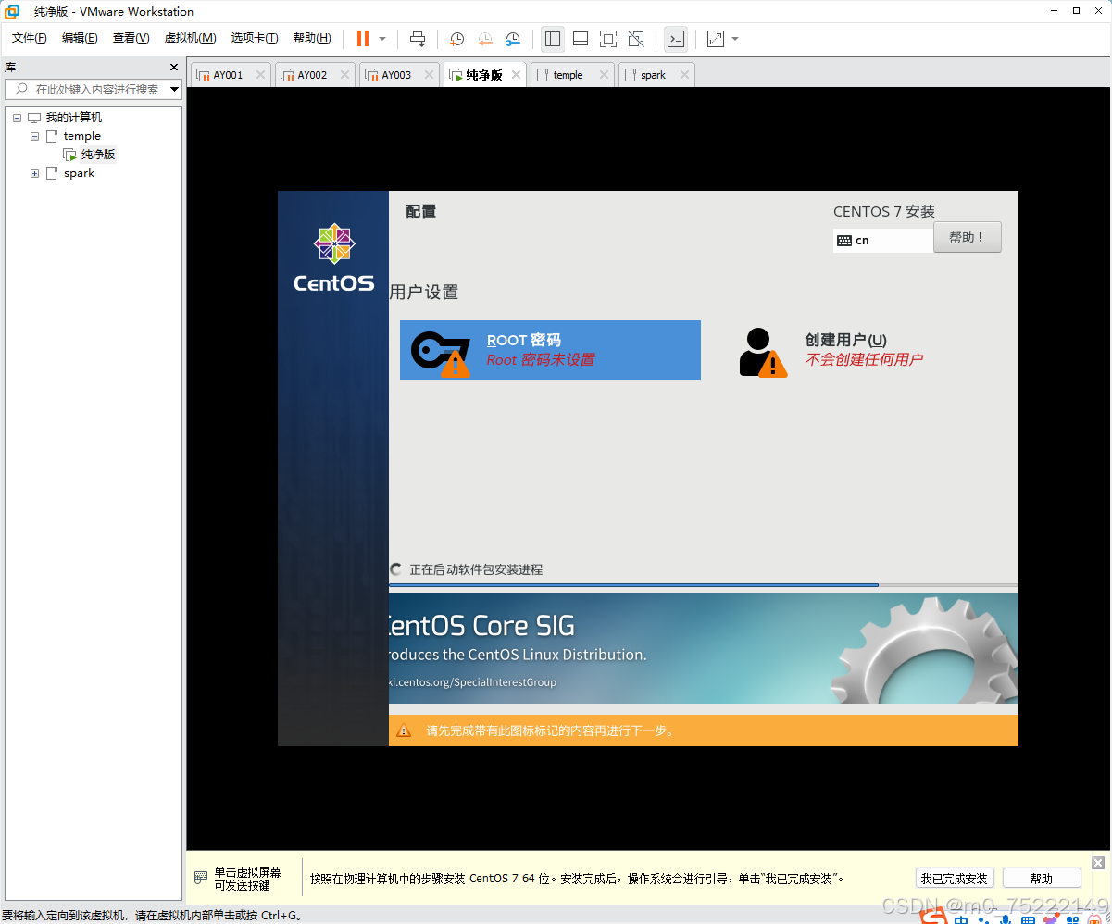Open the library search options dropdown
The image size is (1112, 924).
tap(175, 89)
